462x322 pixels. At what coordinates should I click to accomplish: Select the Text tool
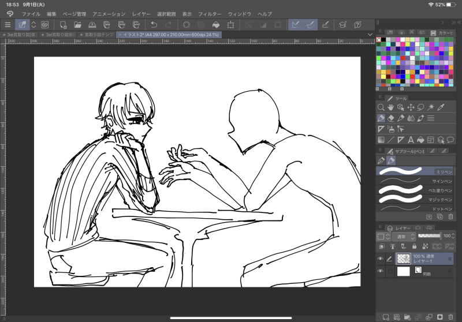pyautogui.click(x=411, y=140)
